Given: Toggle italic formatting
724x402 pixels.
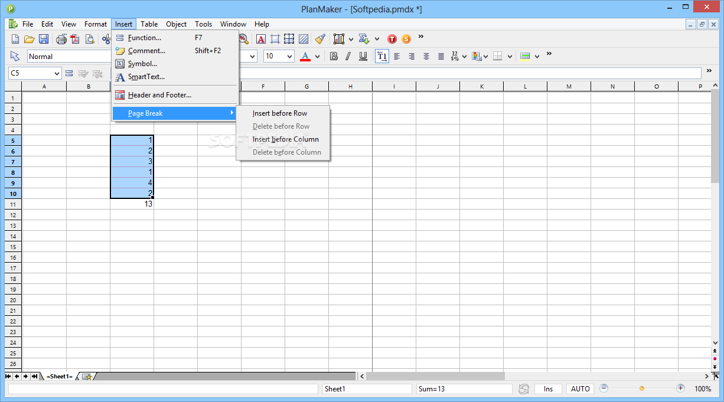Looking at the screenshot, I should point(348,56).
